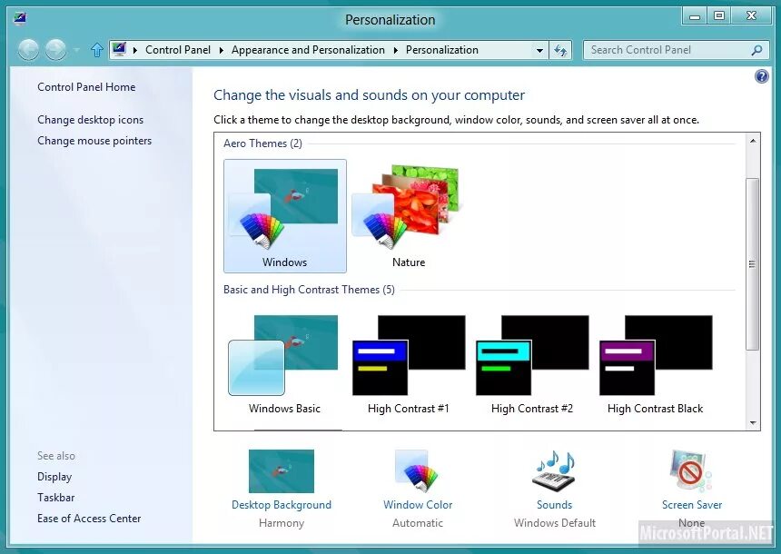Click the back navigation arrow
The image size is (781, 554).
click(x=28, y=50)
